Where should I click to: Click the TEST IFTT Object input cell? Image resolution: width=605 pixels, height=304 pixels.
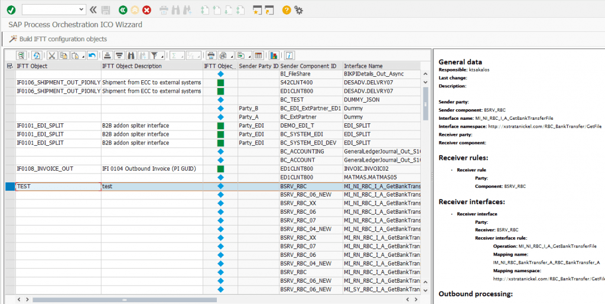(x=58, y=187)
